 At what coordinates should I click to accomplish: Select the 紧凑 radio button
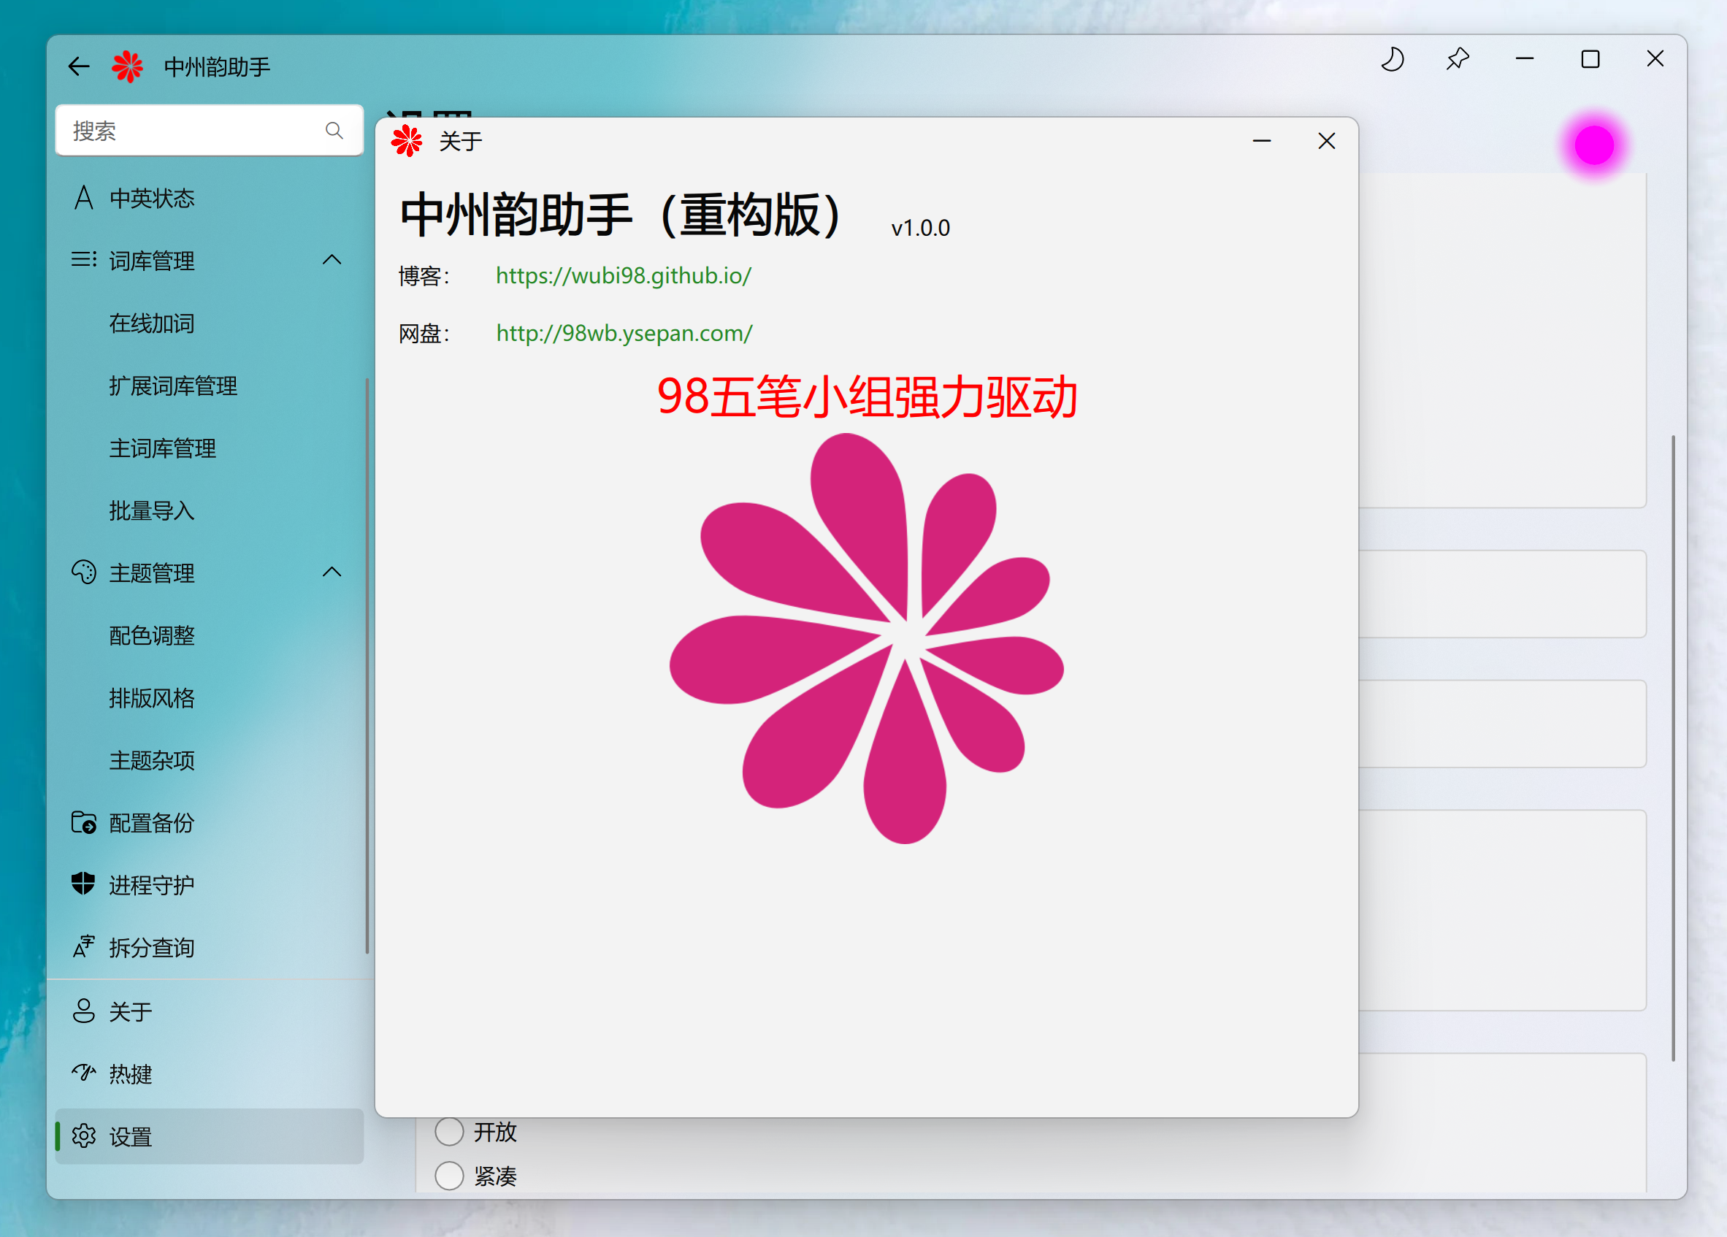coord(449,1176)
